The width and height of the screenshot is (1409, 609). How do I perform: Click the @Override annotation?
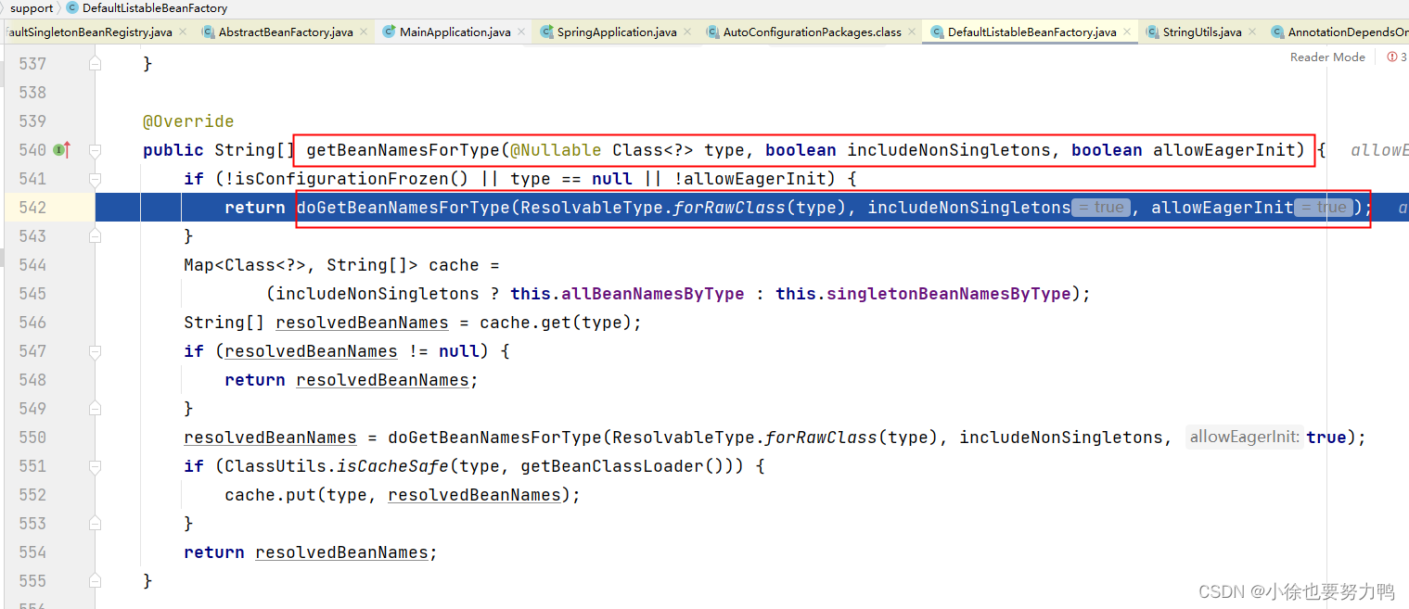[188, 121]
